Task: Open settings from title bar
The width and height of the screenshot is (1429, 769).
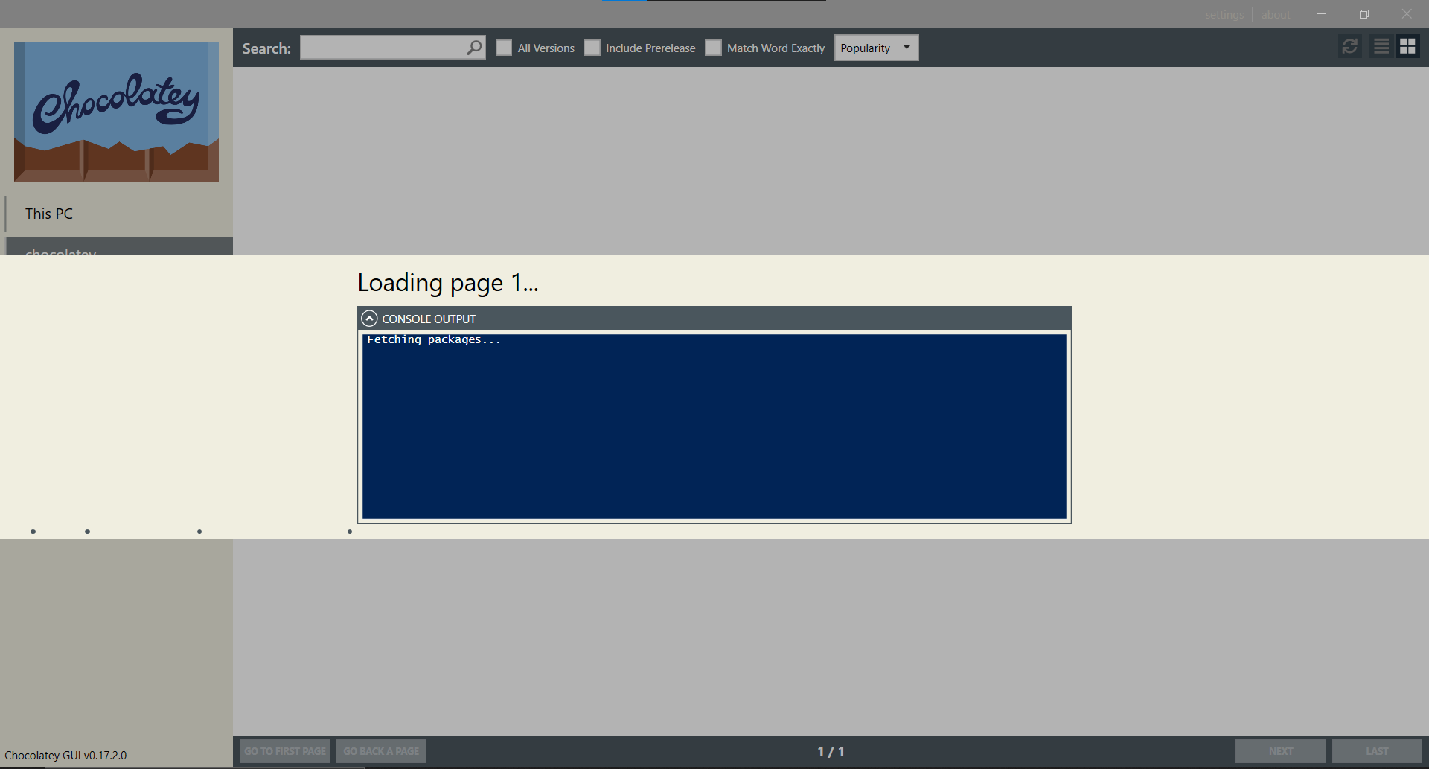Action: click(x=1224, y=15)
